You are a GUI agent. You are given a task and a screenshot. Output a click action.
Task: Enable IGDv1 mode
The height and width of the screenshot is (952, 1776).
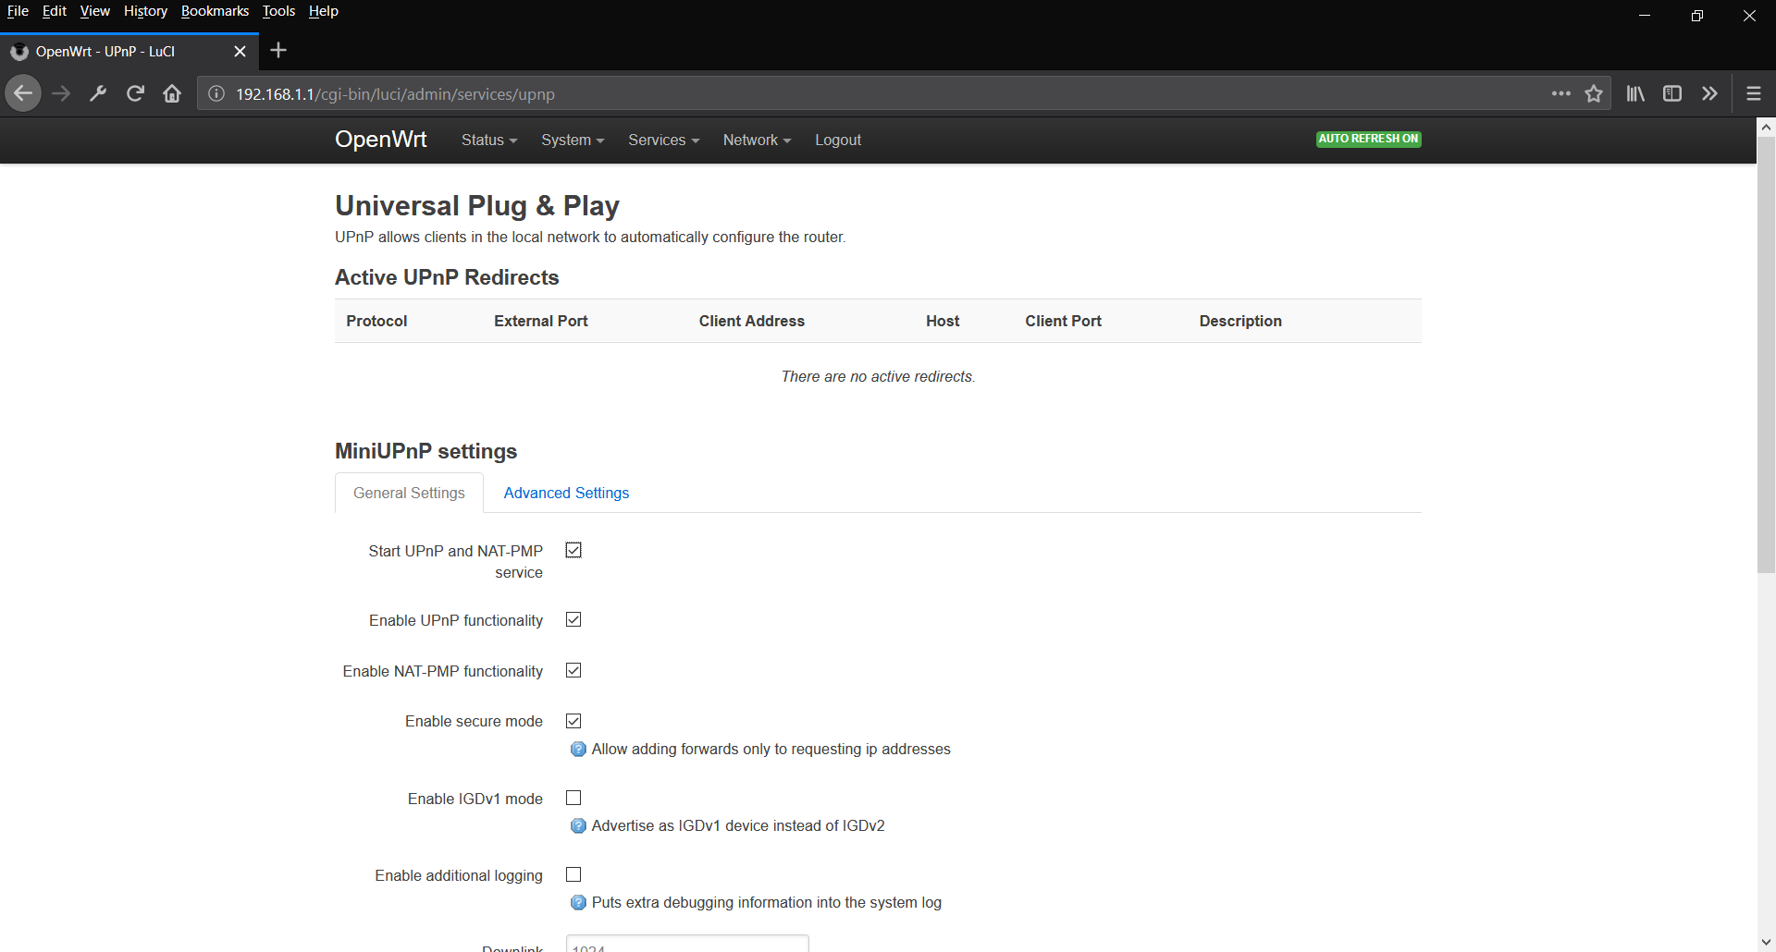click(573, 797)
